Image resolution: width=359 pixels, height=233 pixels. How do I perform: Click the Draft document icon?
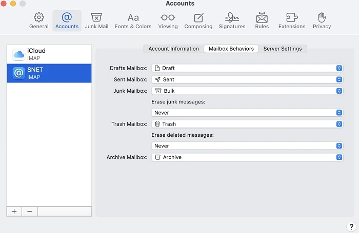(157, 68)
